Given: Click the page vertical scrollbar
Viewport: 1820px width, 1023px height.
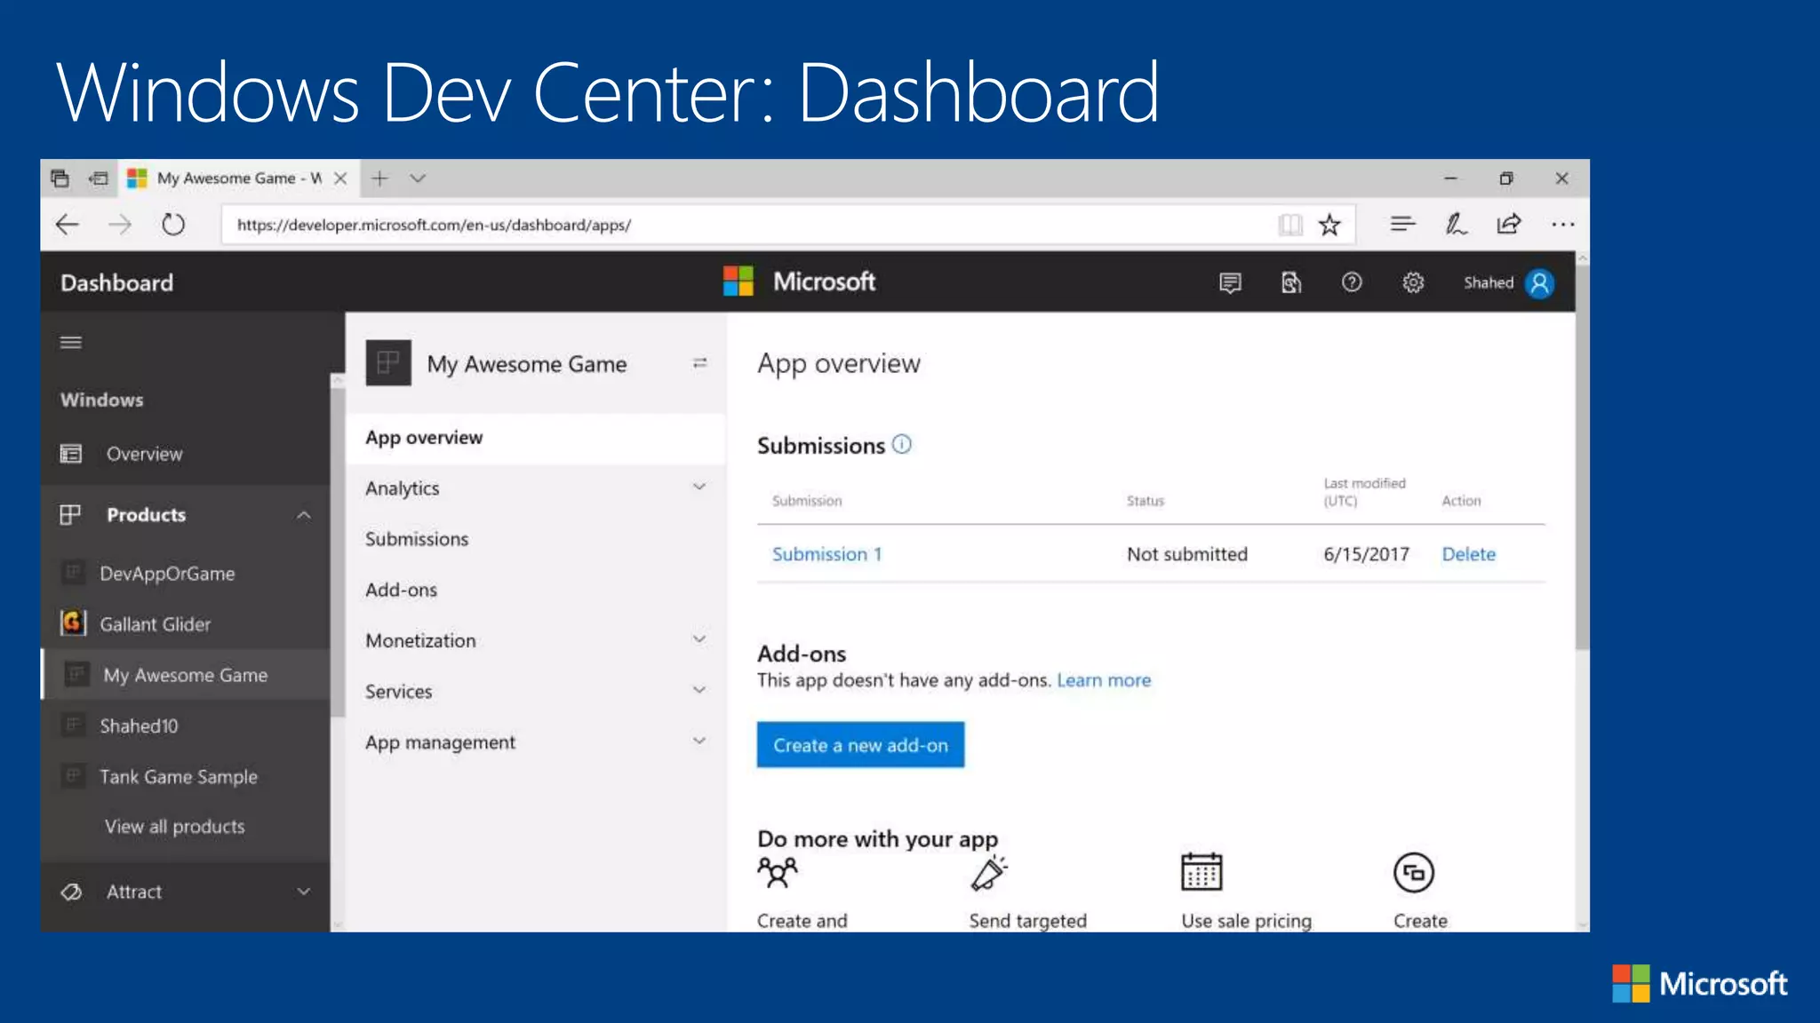Looking at the screenshot, I should coord(1582,457).
